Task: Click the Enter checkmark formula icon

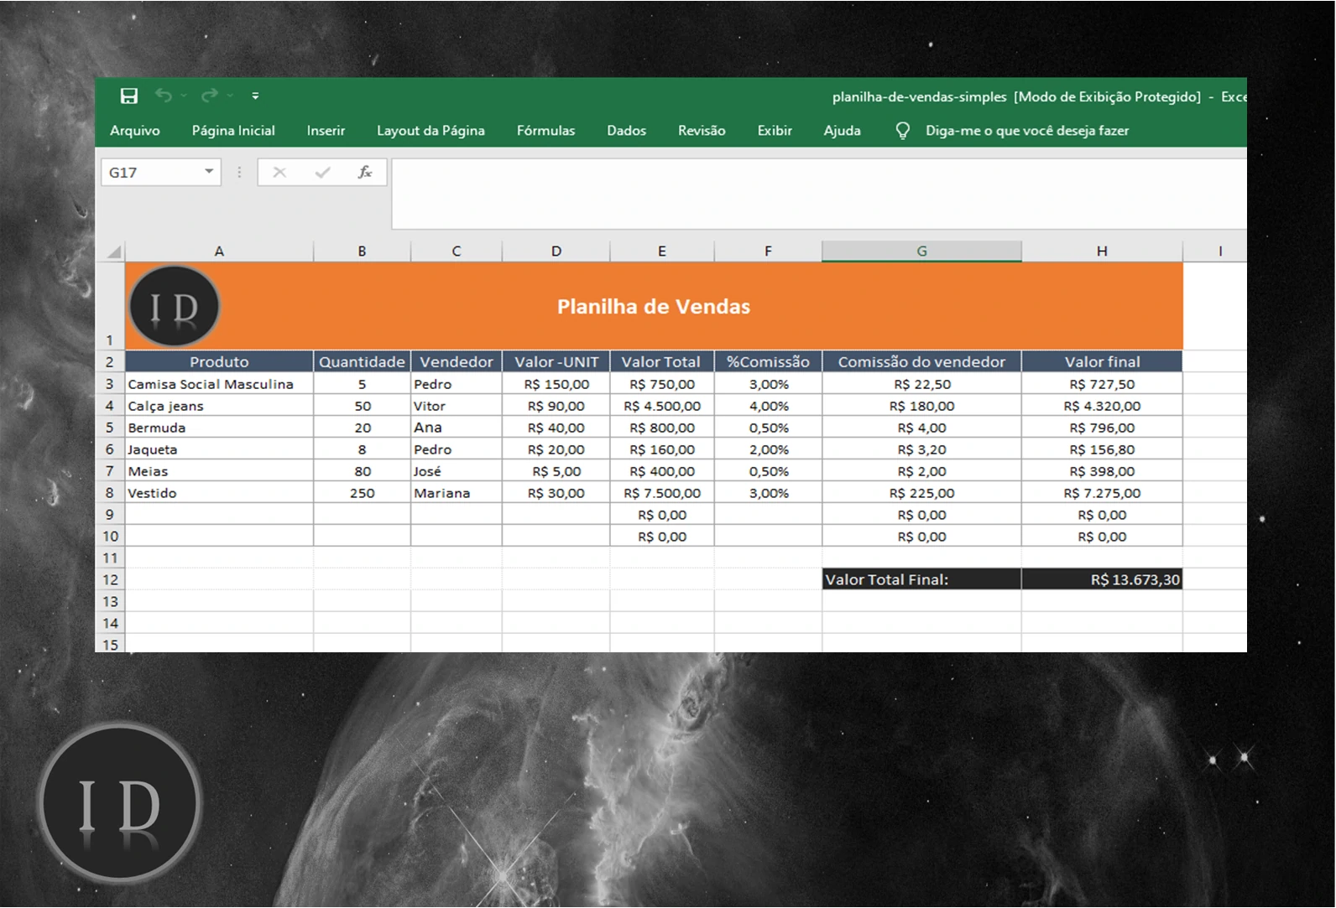Action: [322, 172]
